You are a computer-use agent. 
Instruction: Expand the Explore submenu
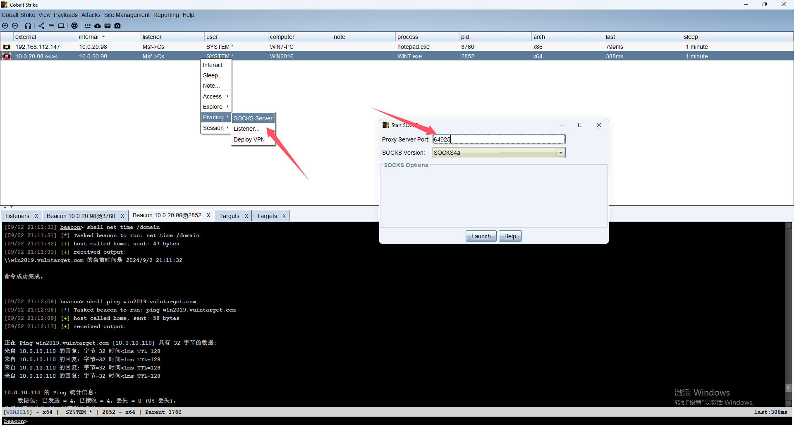[216, 107]
